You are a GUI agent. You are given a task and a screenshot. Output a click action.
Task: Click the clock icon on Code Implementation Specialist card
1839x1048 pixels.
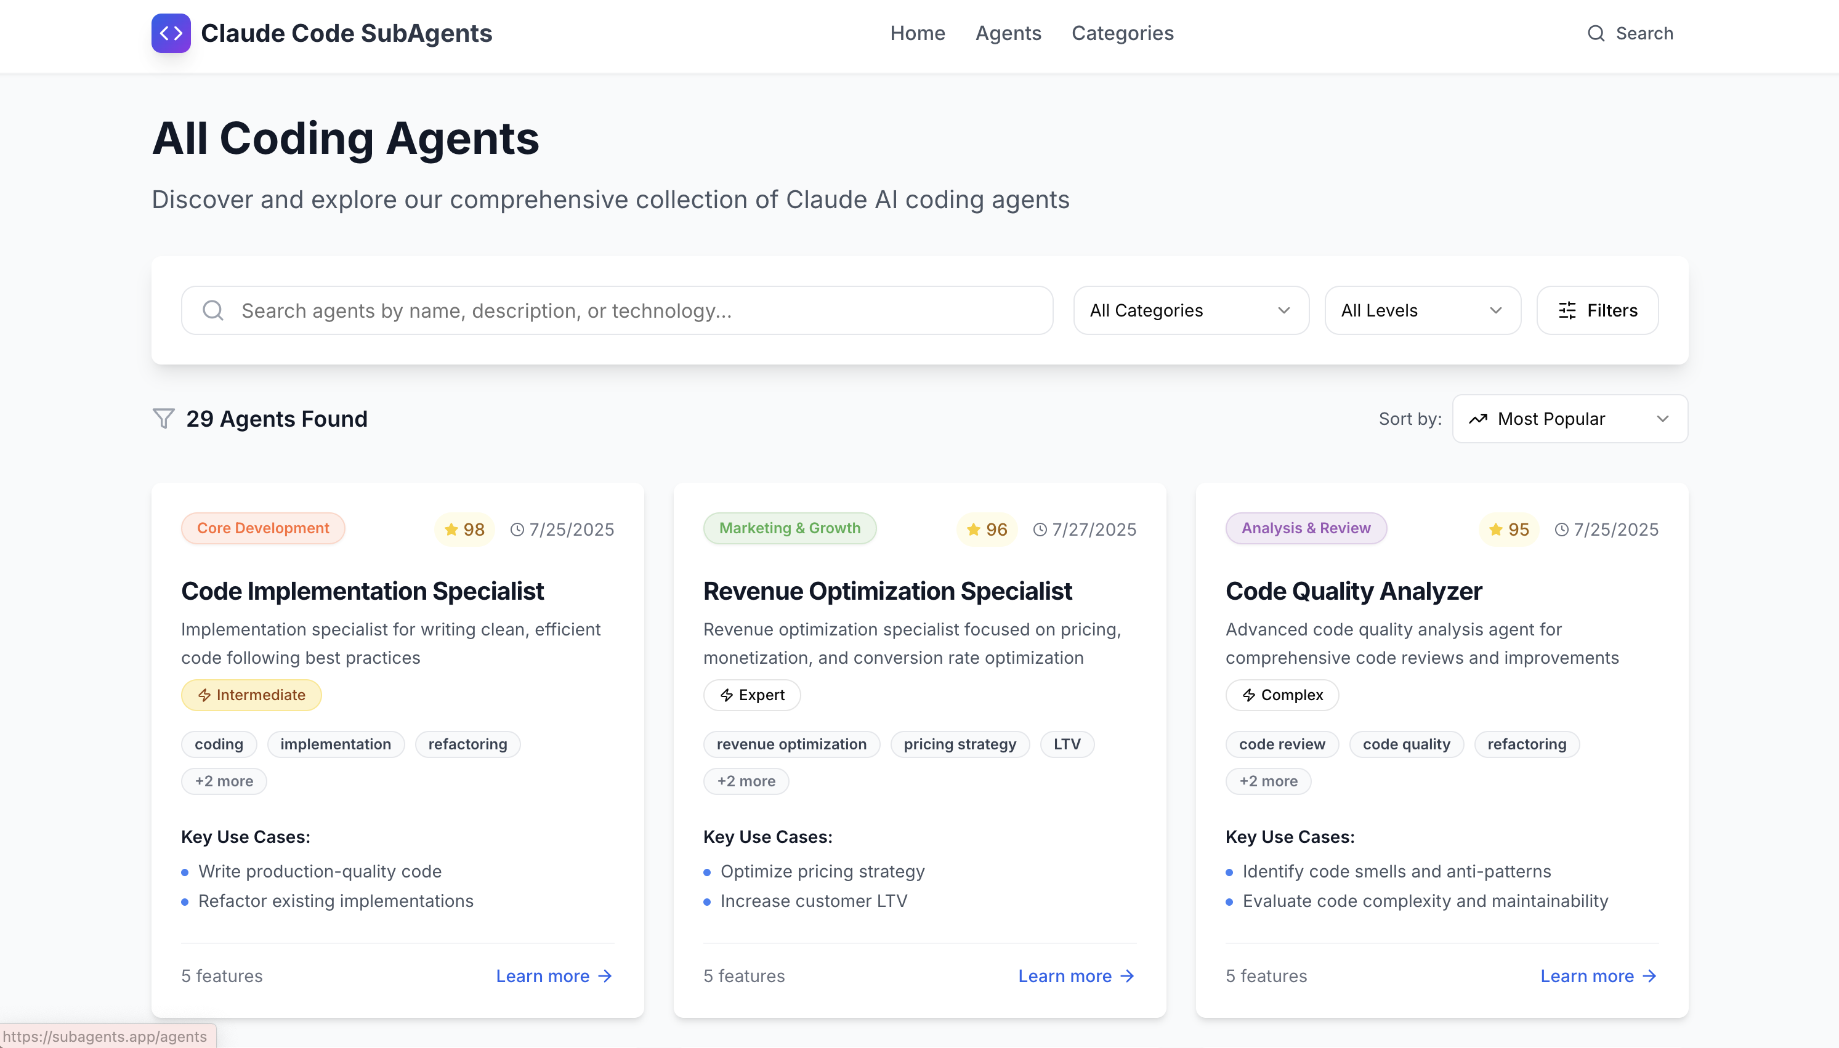click(517, 530)
